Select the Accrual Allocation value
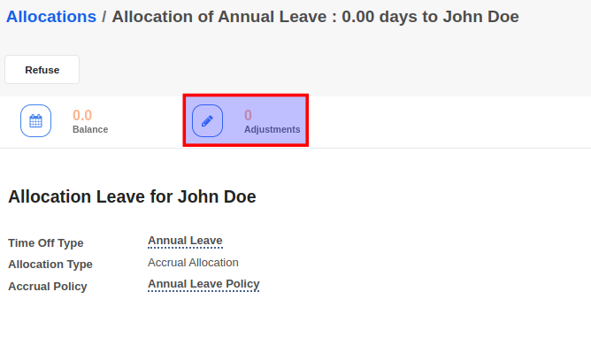591x338 pixels. [193, 262]
